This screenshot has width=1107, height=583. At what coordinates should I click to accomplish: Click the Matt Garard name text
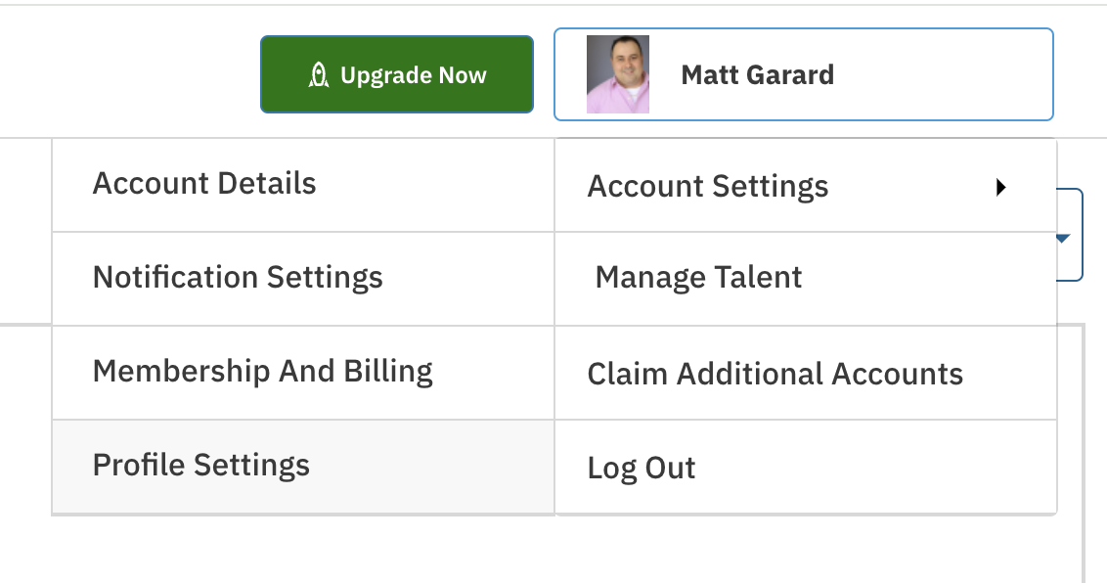[x=758, y=74]
